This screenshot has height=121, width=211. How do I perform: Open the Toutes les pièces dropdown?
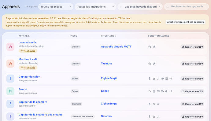tap(56, 7)
